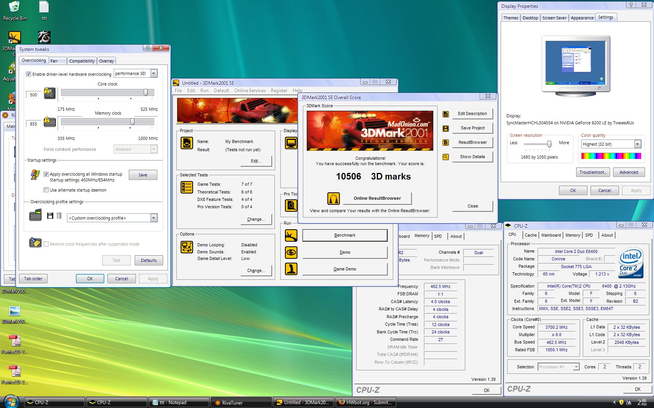This screenshot has width=654, height=408.
Task: Click the Intel Core 2 Duo logo
Action: coord(631,263)
